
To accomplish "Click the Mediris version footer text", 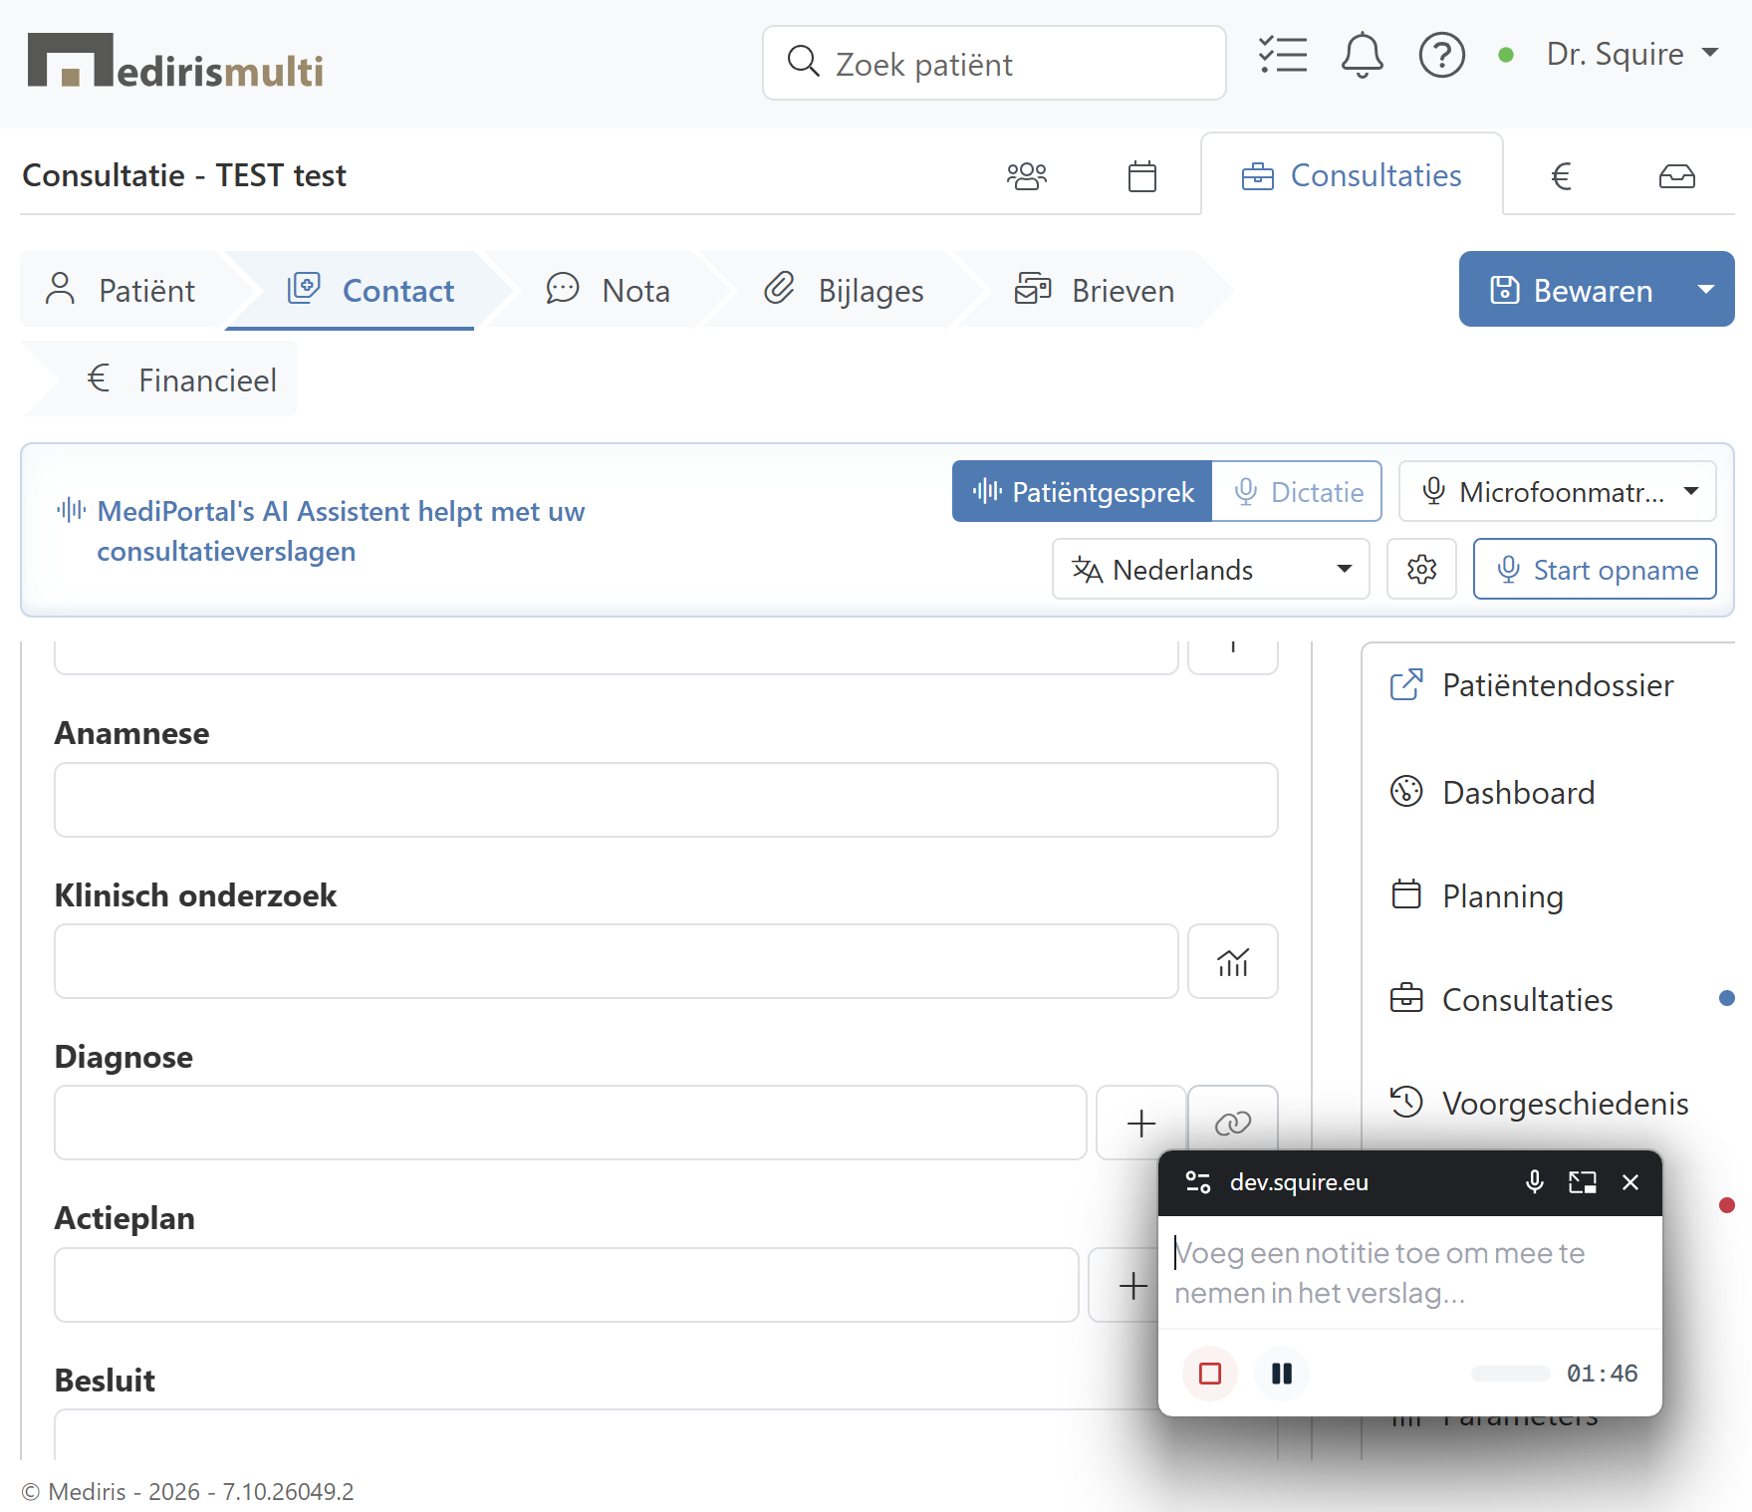I will [x=187, y=1491].
